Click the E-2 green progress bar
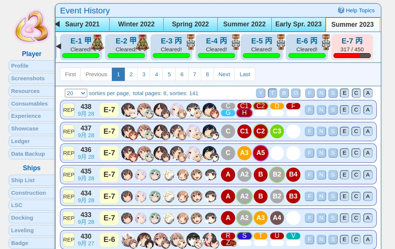 pyautogui.click(x=126, y=55)
